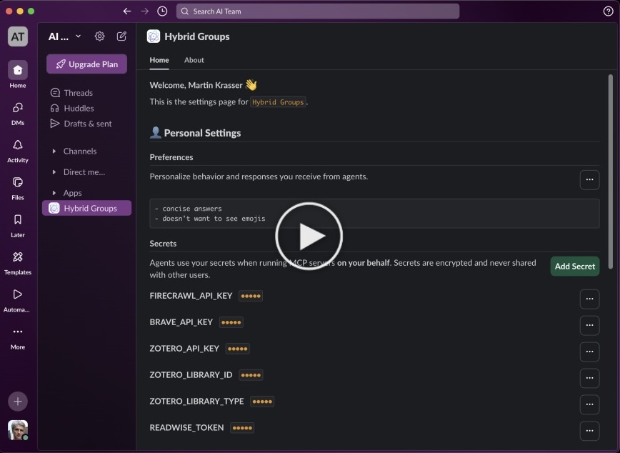This screenshot has width=620, height=453.
Task: Compose a new message pencil icon
Action: (121, 36)
